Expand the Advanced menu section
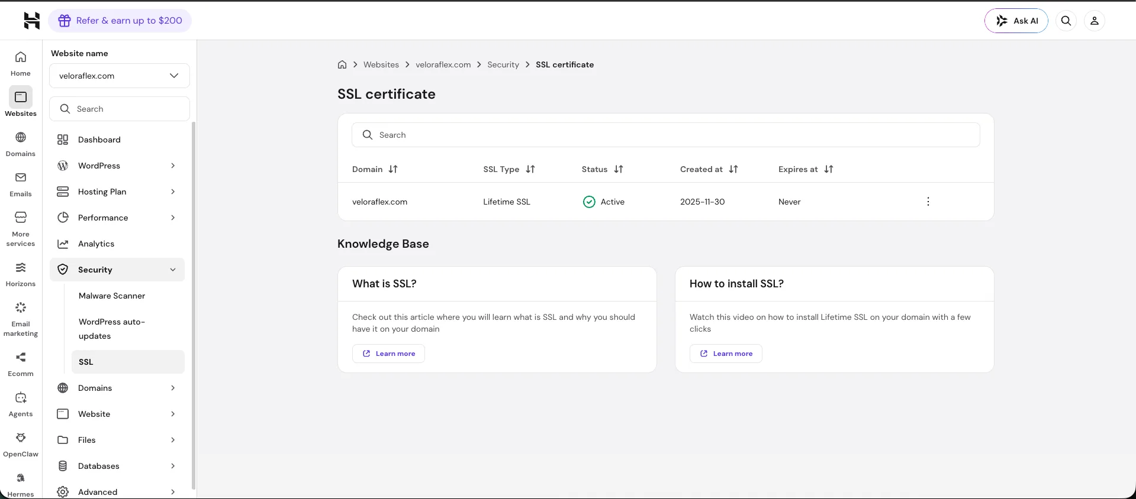 point(117,492)
